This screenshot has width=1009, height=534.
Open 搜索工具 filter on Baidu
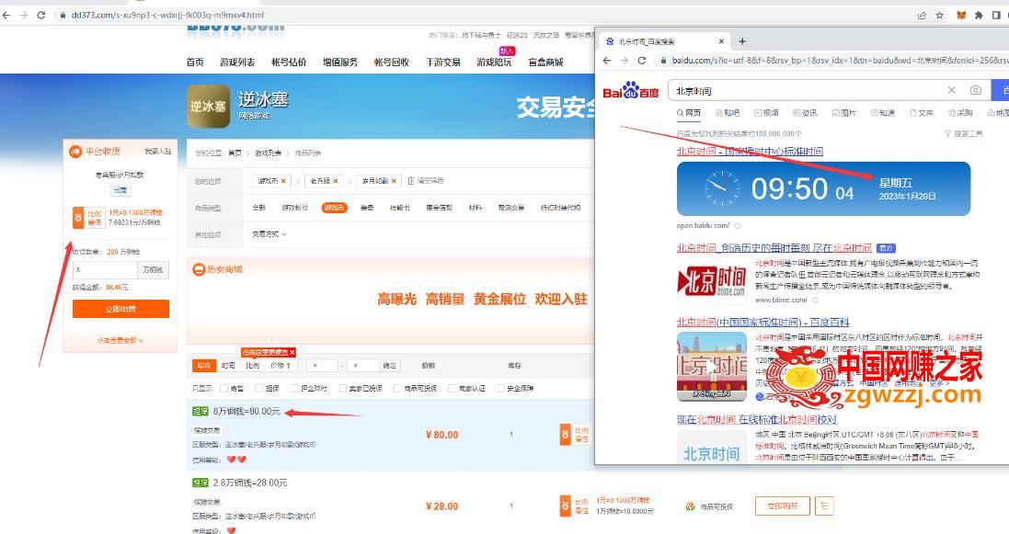(x=963, y=134)
